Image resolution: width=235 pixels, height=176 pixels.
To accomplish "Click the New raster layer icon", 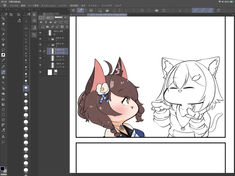I will (x=43, y=27).
